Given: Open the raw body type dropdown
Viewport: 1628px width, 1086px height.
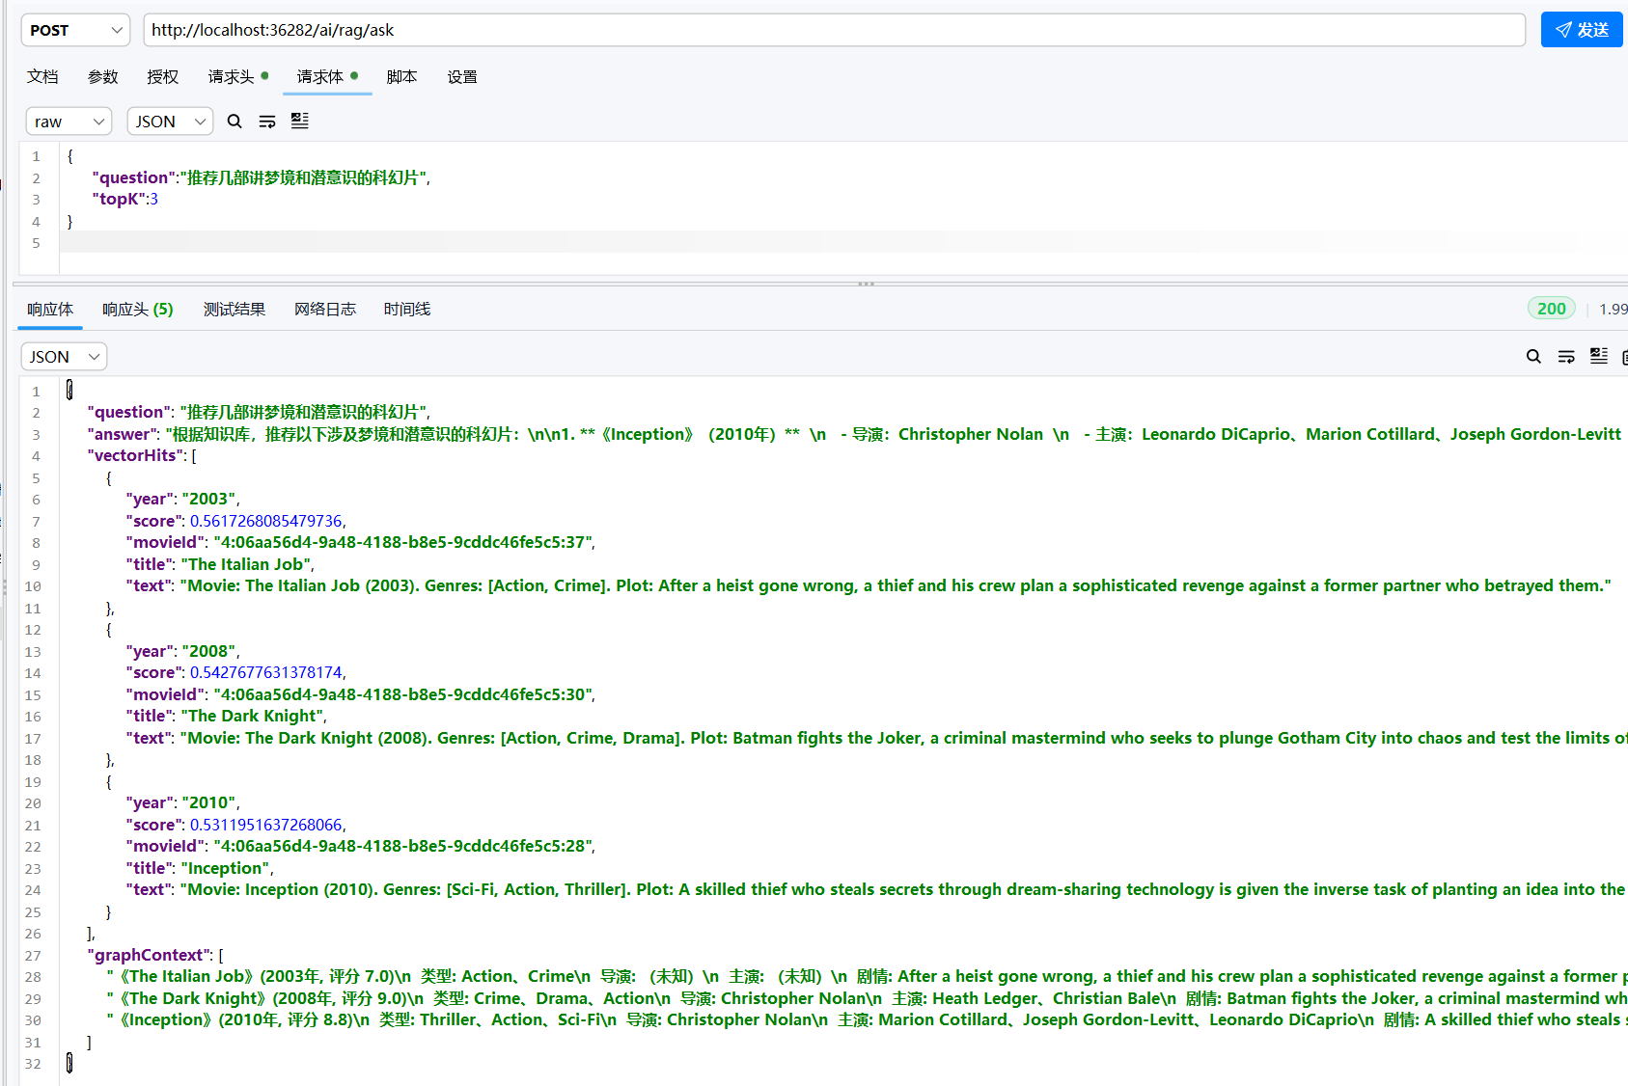Looking at the screenshot, I should (69, 122).
